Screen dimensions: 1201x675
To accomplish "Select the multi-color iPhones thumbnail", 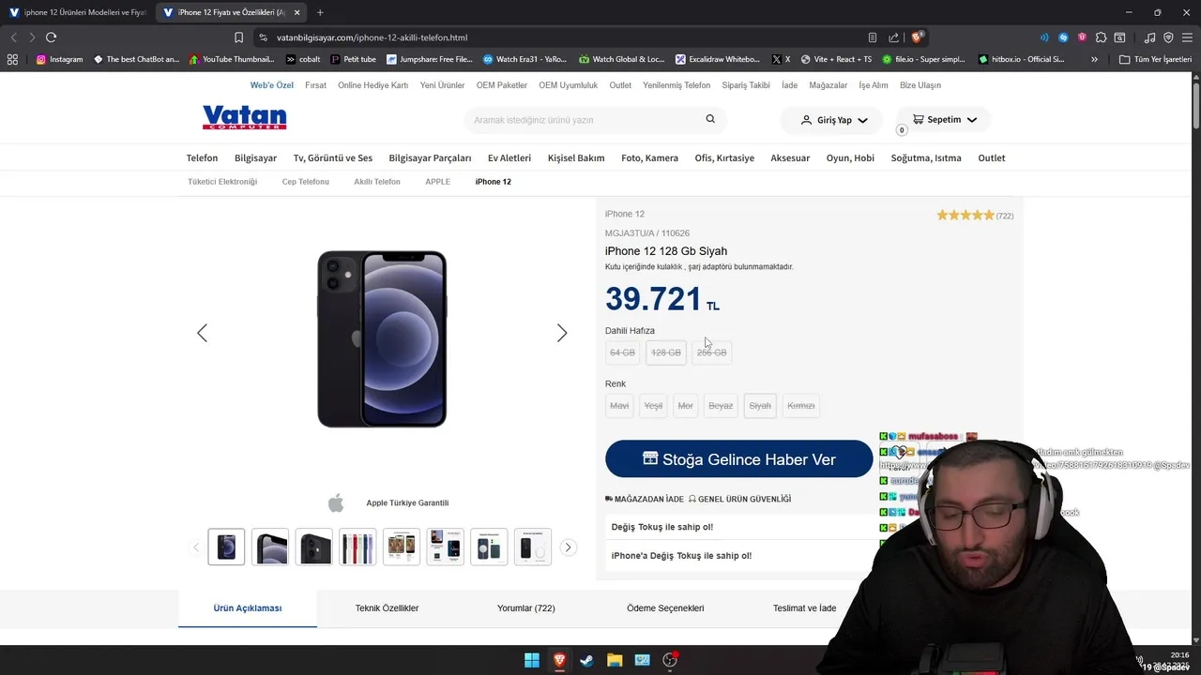I will (357, 547).
